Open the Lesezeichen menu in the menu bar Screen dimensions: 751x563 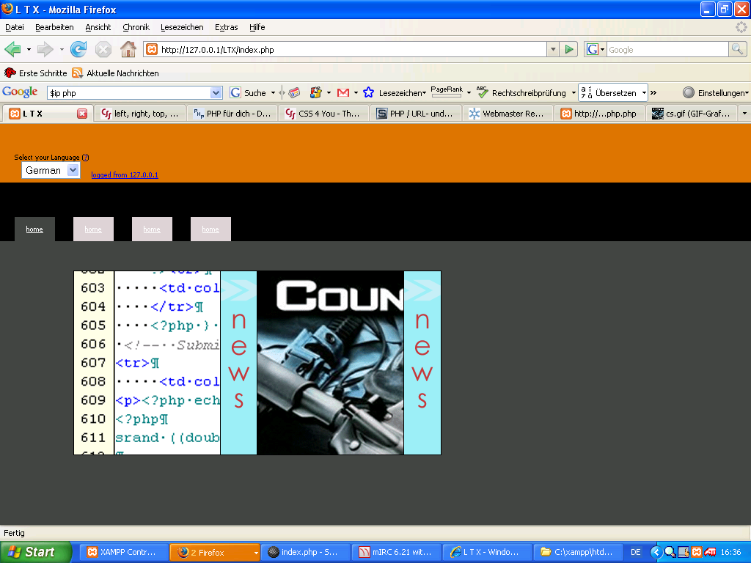[x=182, y=27]
